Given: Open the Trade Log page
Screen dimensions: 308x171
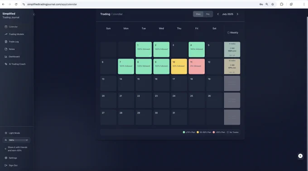Looking at the screenshot, I should (14, 42).
